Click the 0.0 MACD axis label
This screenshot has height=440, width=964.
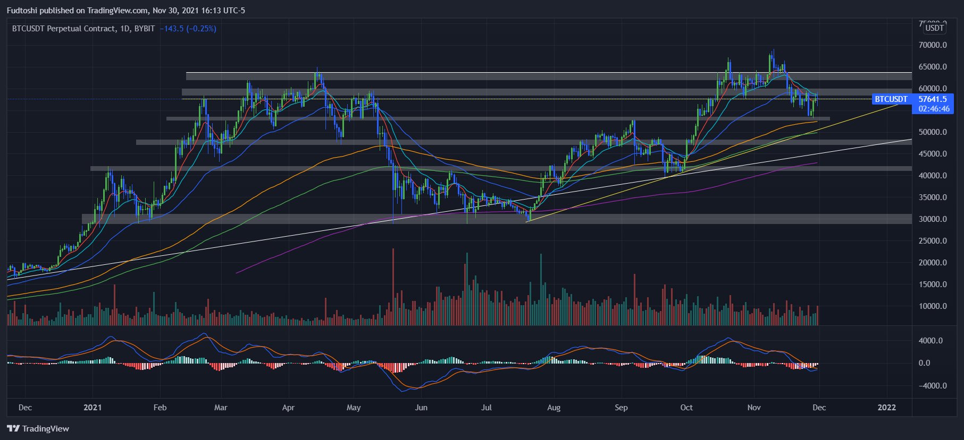point(924,363)
